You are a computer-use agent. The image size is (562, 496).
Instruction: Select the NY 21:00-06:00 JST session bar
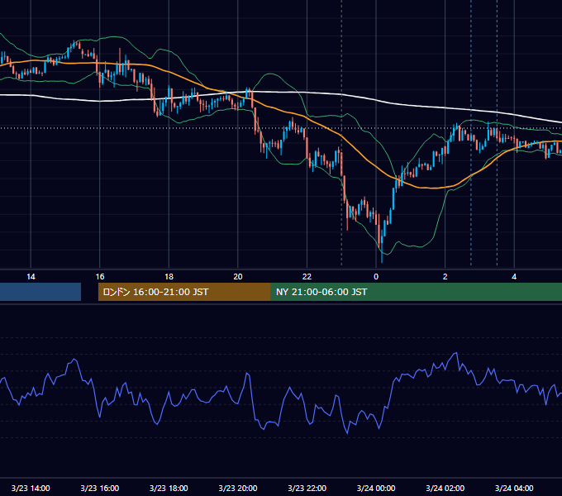coord(416,292)
